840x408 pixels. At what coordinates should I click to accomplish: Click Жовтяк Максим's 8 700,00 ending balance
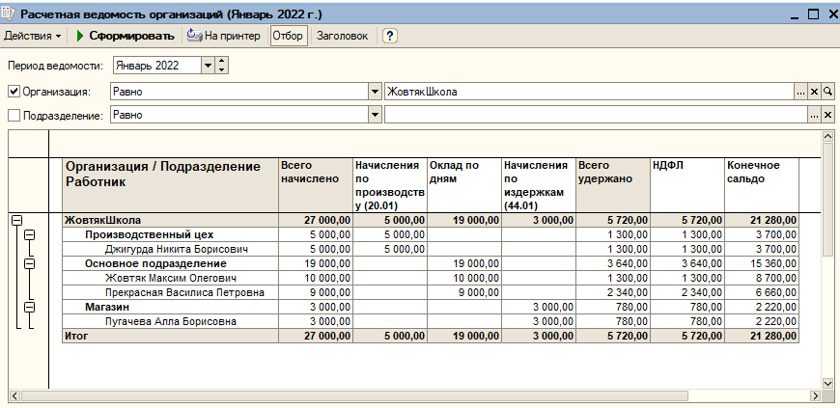click(761, 278)
